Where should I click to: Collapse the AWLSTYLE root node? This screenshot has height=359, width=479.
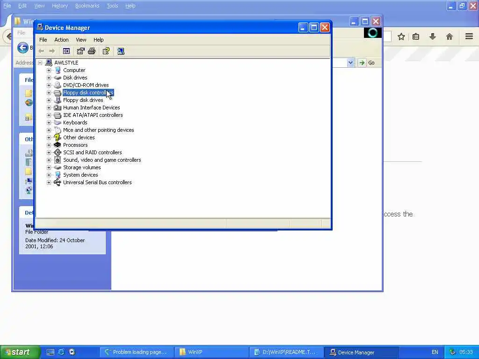point(40,63)
